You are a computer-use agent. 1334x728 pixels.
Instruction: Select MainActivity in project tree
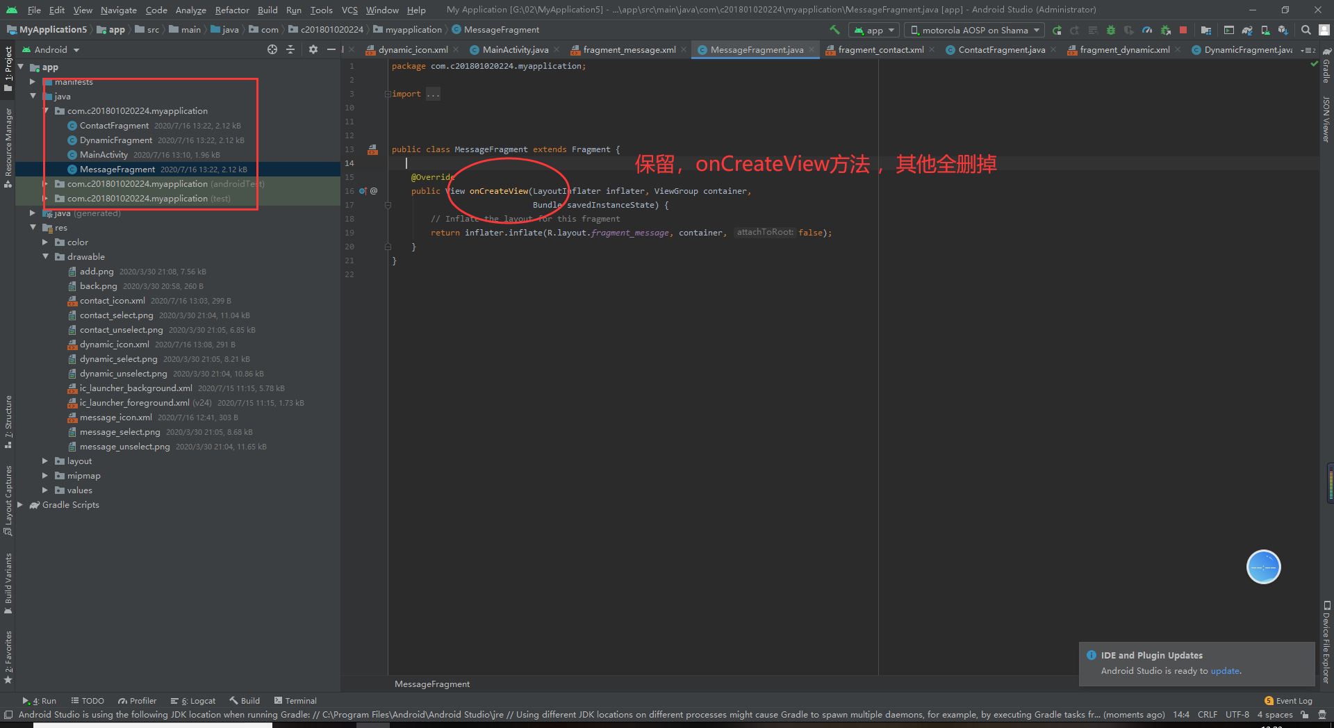click(104, 155)
